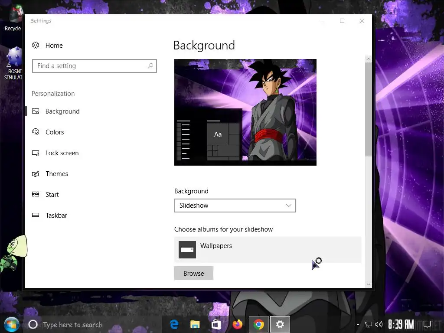Click the Windows Start orb
The image size is (444, 333).
coord(12,324)
